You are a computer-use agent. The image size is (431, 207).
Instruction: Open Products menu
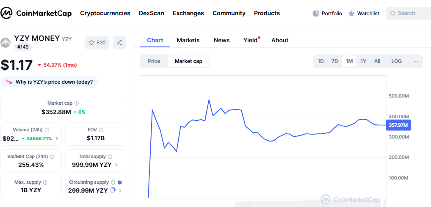[267, 13]
